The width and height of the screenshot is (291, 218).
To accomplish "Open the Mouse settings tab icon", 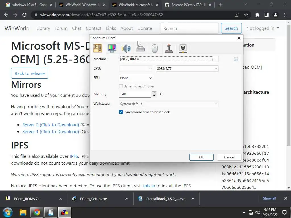I will [x=155, y=49].
